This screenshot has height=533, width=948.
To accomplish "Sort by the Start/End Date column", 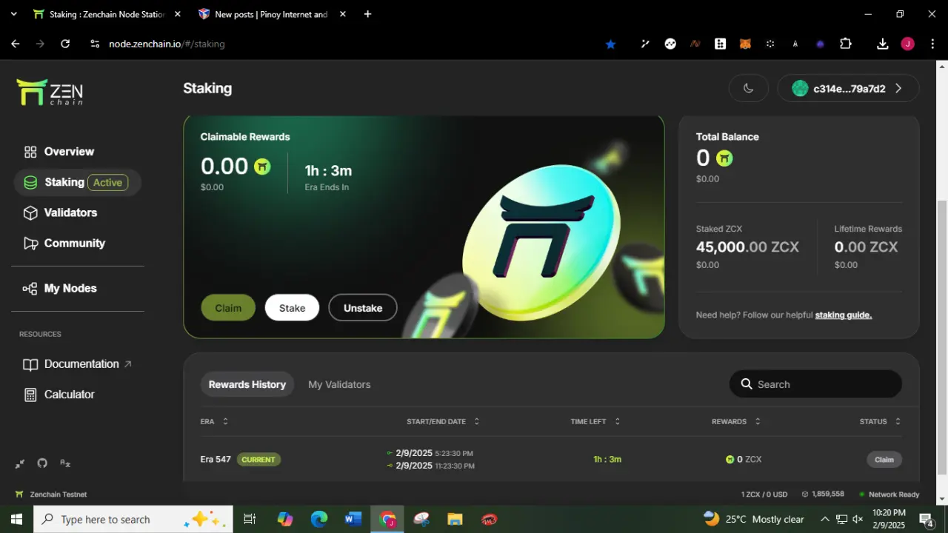I will coord(443,421).
